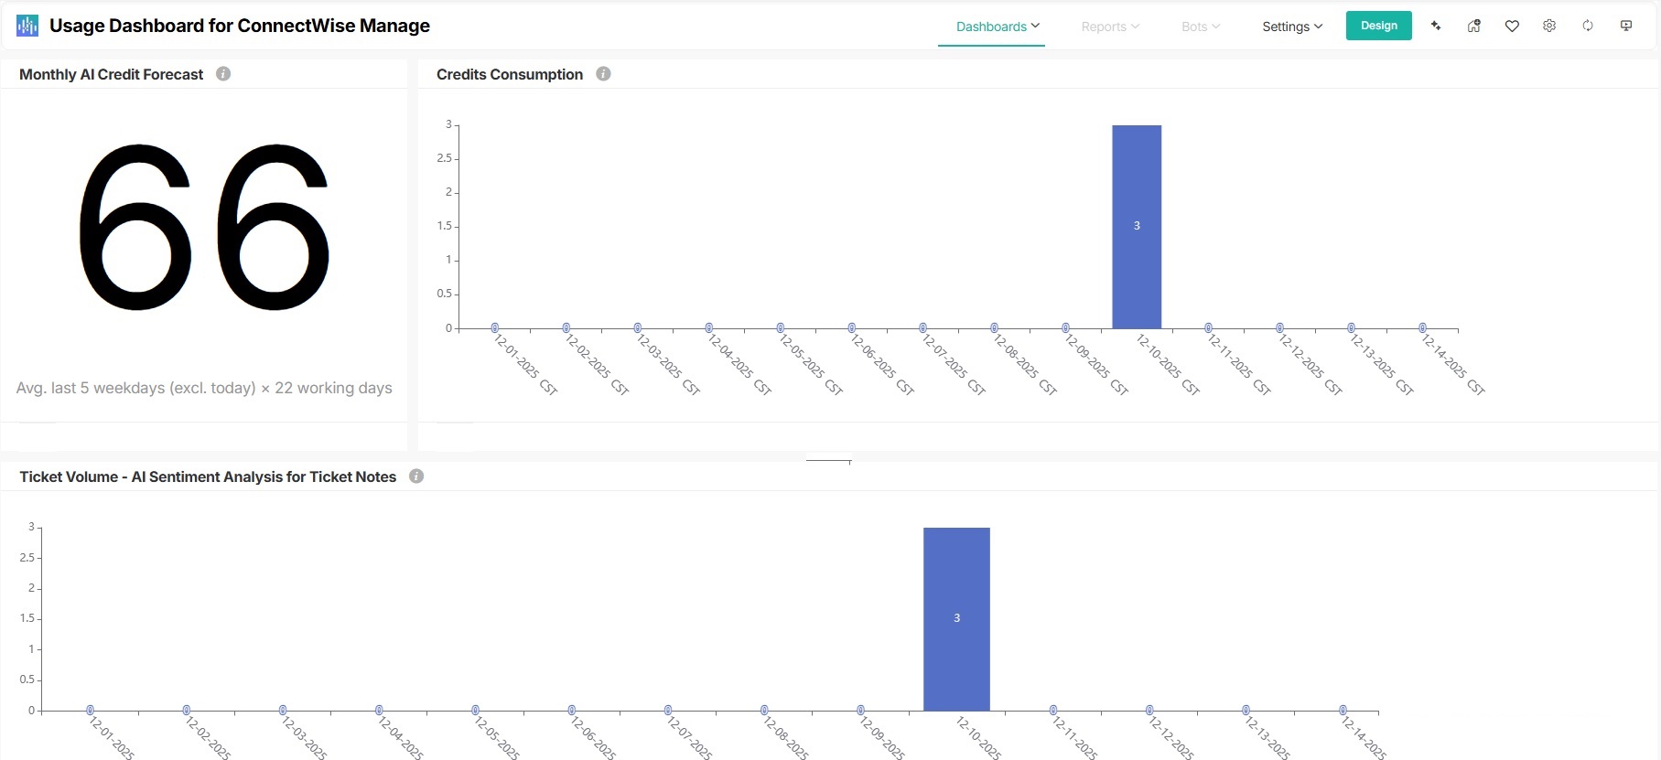Viewport: 1661px width, 760px height.
Task: Click 12-12-2025 zero marker in Ticket Volume chart
Action: click(x=1149, y=710)
